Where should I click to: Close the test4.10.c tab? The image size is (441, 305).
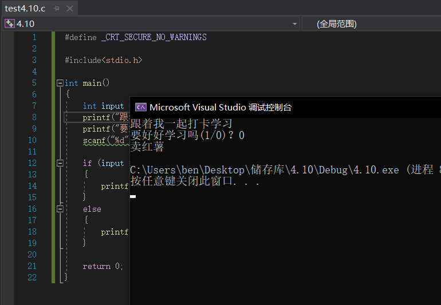[70, 9]
